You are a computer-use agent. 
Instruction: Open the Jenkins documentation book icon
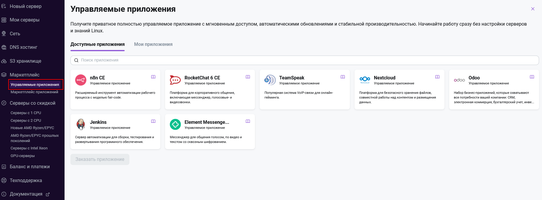[153, 121]
